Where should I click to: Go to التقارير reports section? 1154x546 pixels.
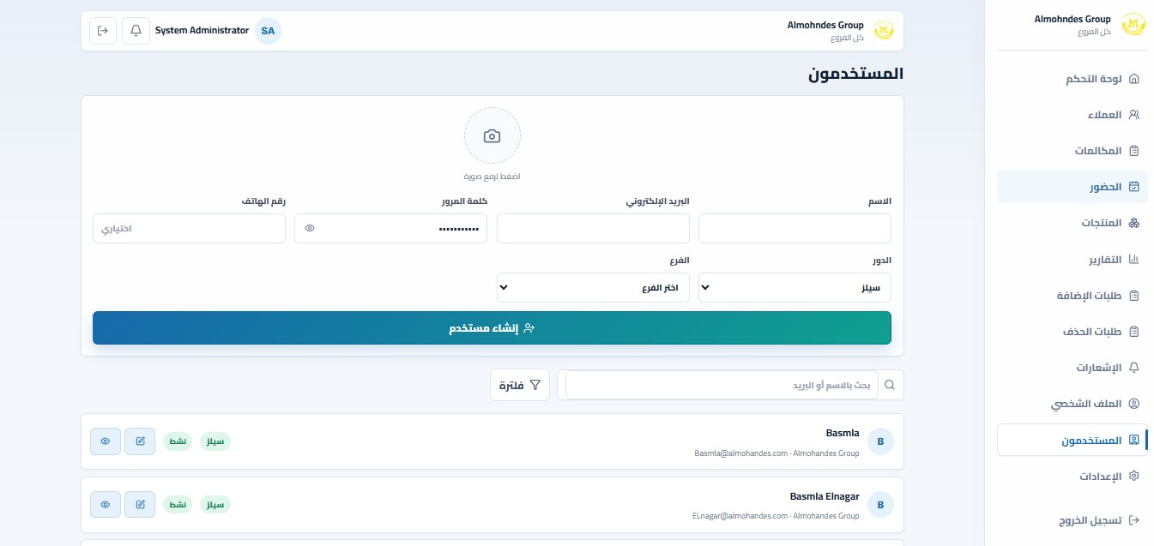1072,259
